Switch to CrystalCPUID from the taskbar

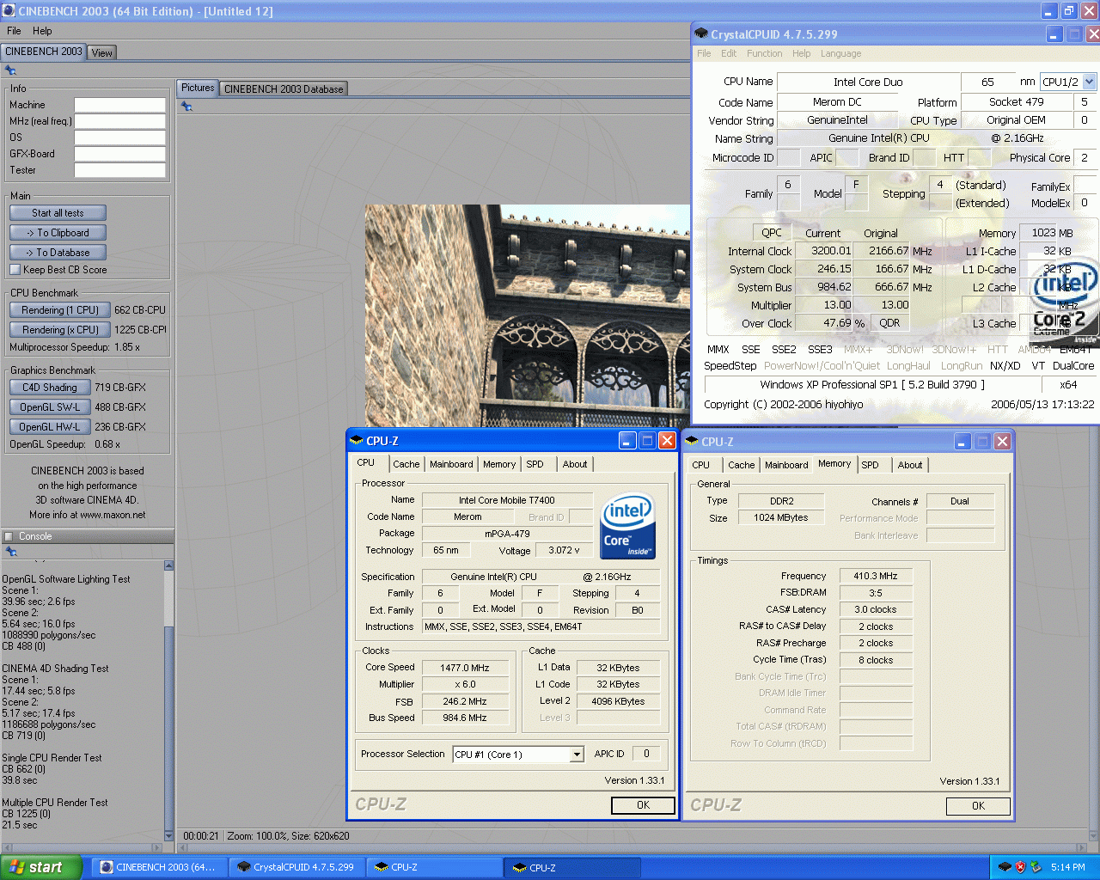point(296,867)
